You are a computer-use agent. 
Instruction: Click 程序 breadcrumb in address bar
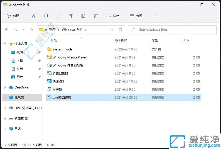[x=52, y=30]
